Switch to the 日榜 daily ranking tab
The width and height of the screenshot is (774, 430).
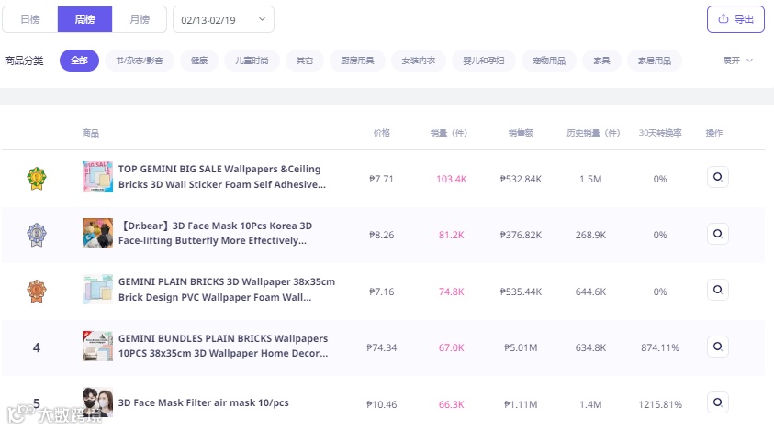pos(30,19)
